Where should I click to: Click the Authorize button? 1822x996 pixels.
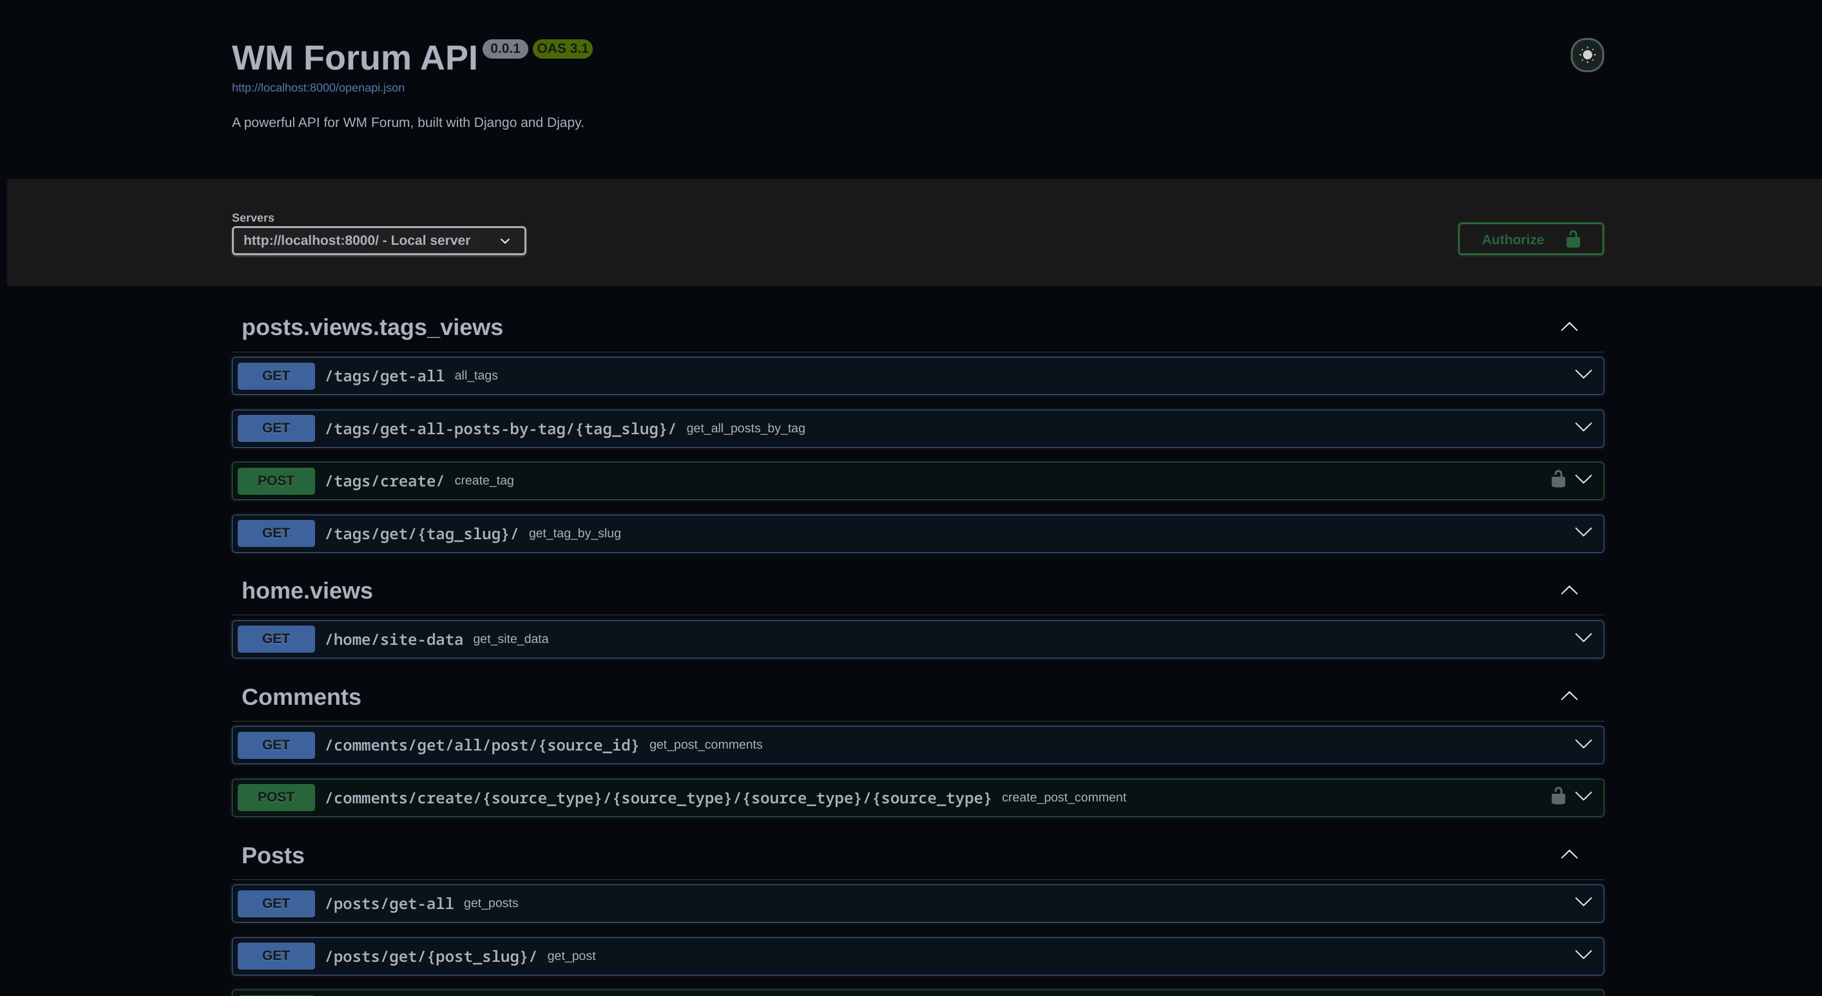(1530, 239)
